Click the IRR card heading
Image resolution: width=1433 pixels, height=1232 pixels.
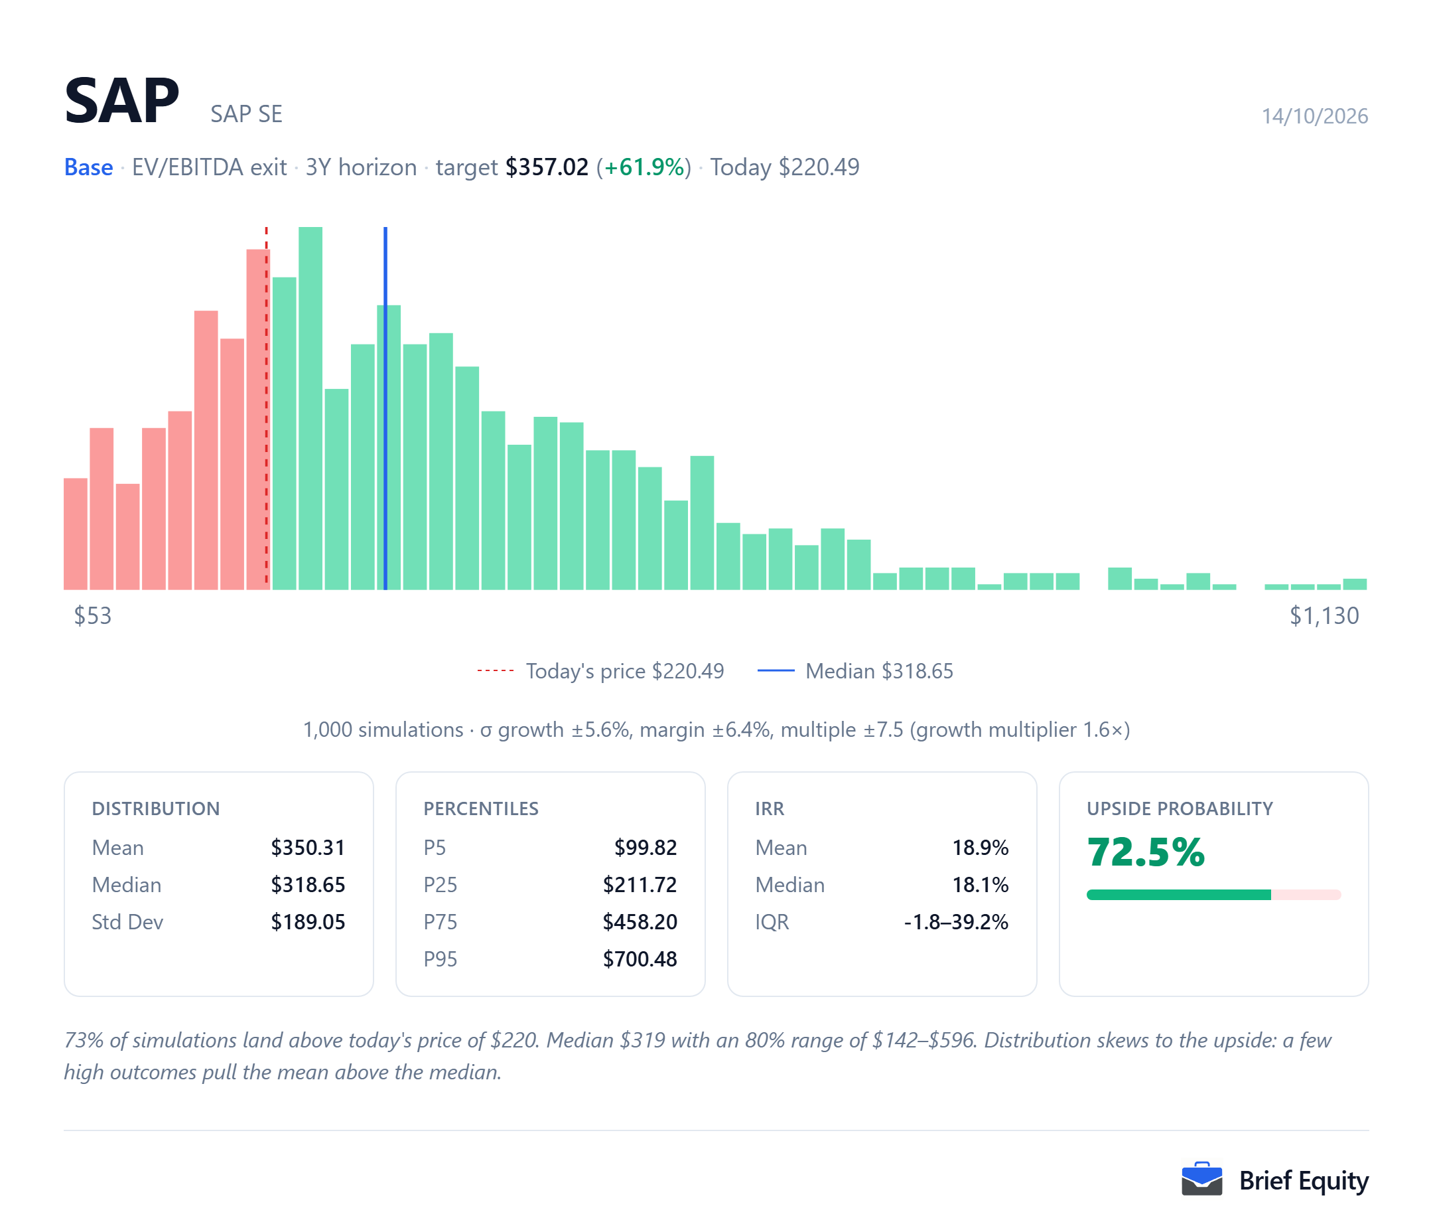pos(769,809)
